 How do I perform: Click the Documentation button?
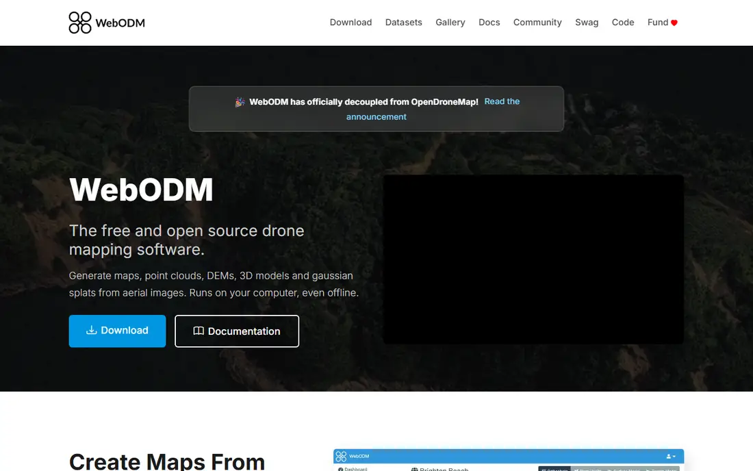(237, 331)
